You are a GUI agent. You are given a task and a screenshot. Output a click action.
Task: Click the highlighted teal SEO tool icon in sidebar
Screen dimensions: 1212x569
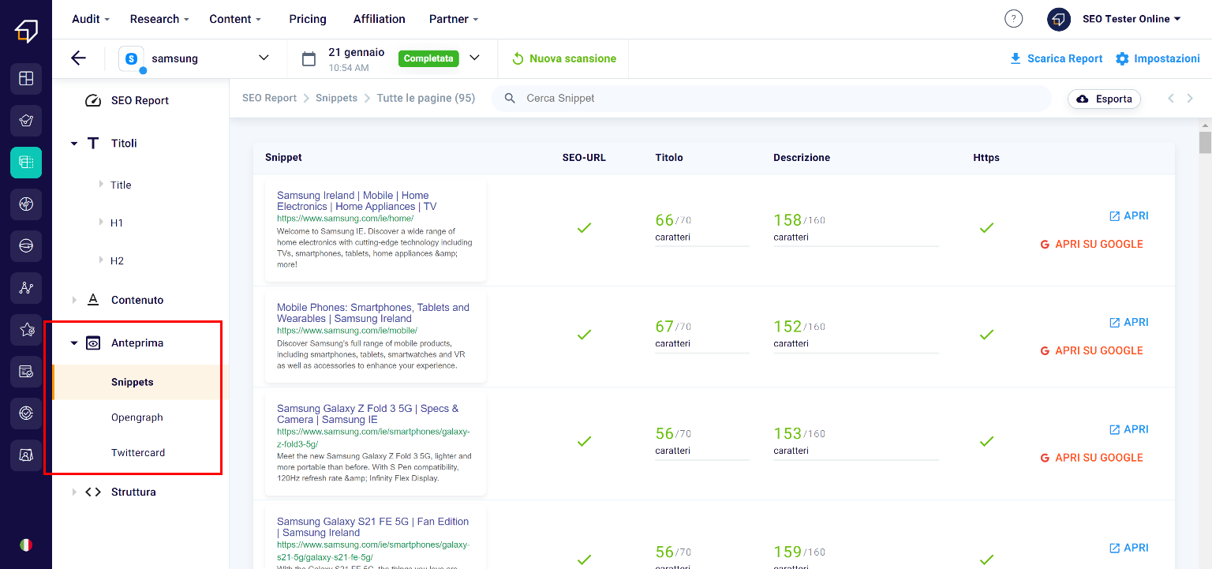point(26,163)
